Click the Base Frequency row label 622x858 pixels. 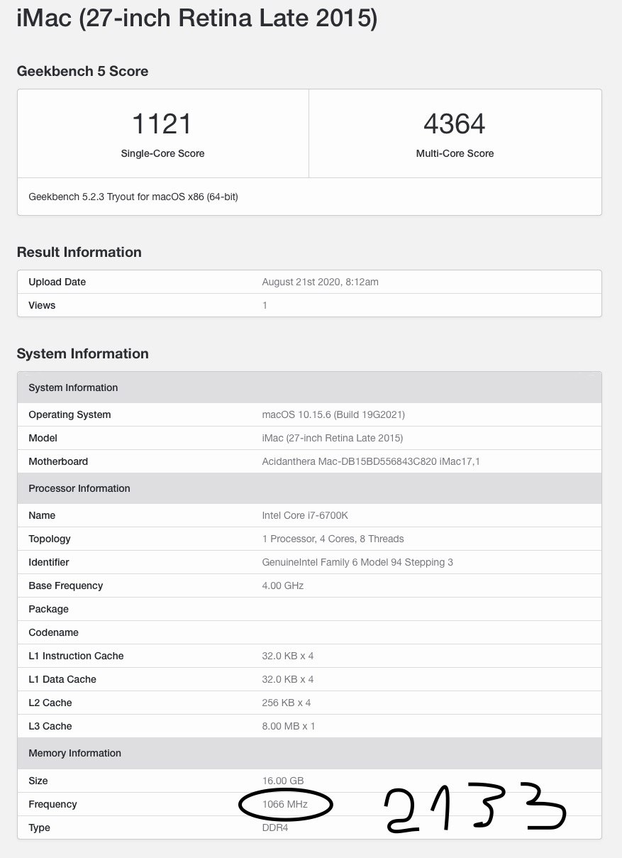point(65,585)
